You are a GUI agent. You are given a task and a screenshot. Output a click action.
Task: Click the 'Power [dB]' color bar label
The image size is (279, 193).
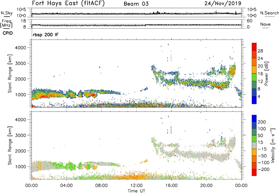tap(266, 74)
